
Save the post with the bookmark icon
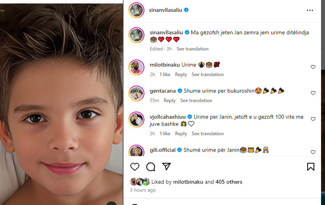pyautogui.click(x=311, y=167)
